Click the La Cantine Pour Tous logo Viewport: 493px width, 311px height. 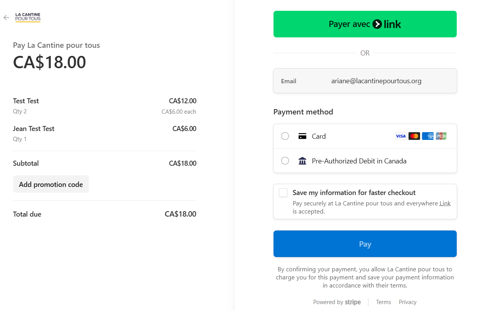[28, 17]
